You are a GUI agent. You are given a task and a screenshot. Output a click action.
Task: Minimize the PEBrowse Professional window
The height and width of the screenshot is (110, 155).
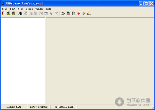[141, 4]
